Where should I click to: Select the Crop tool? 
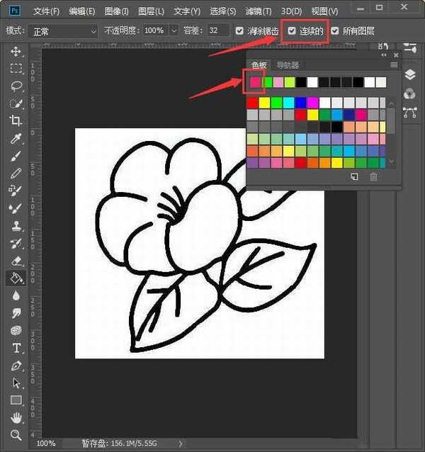[x=16, y=120]
